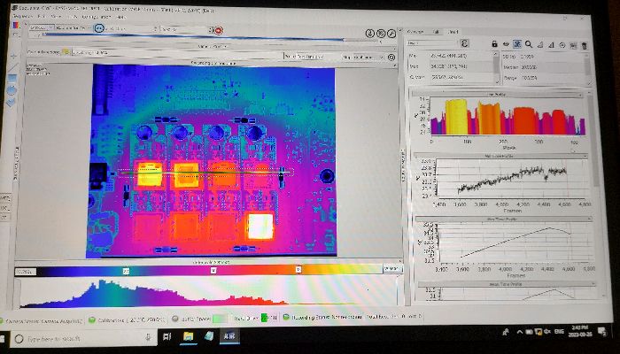The image size is (620, 354).
Task: Open the first dropdown in the top toolbar
Action: pyautogui.click(x=41, y=27)
